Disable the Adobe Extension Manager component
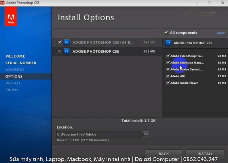The image size is (228, 163). pyautogui.click(x=168, y=63)
